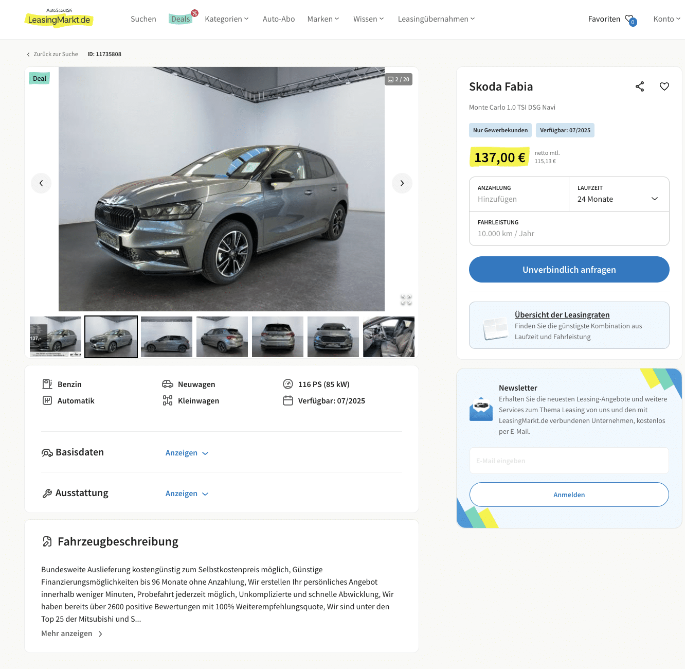
Task: Open the Wissen dropdown menu
Action: (369, 19)
